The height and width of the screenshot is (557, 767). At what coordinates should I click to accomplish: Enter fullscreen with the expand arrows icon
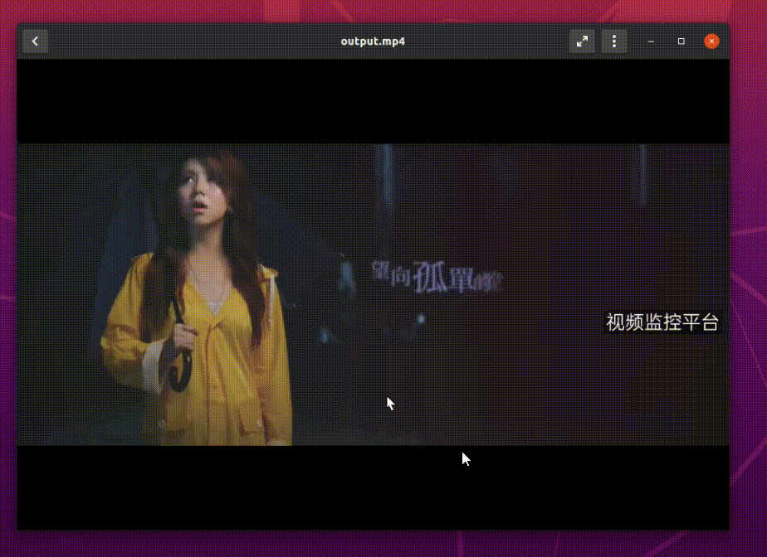click(x=582, y=41)
